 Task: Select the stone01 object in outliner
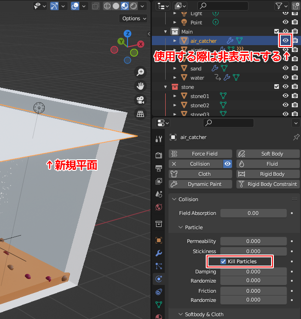tap(200, 96)
